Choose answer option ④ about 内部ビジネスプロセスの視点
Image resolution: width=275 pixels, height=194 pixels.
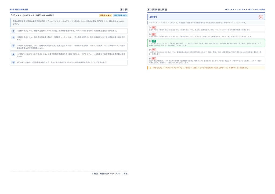(x=68, y=55)
